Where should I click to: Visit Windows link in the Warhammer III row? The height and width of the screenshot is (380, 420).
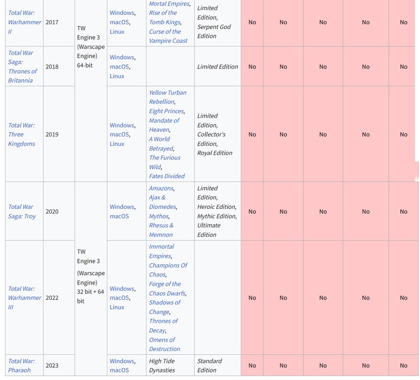click(122, 289)
